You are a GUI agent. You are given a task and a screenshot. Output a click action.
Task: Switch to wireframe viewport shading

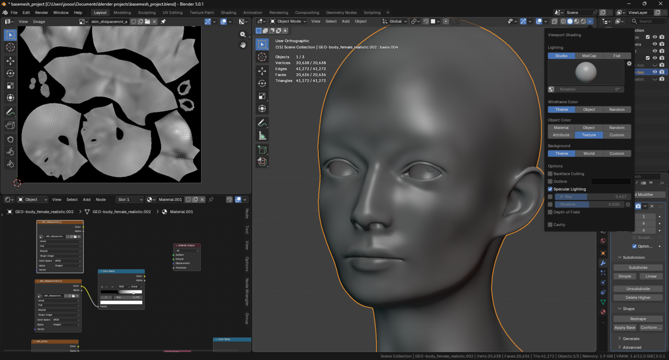click(563, 21)
